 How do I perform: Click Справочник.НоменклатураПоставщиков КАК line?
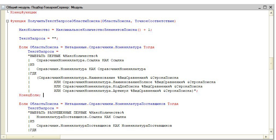104,126
